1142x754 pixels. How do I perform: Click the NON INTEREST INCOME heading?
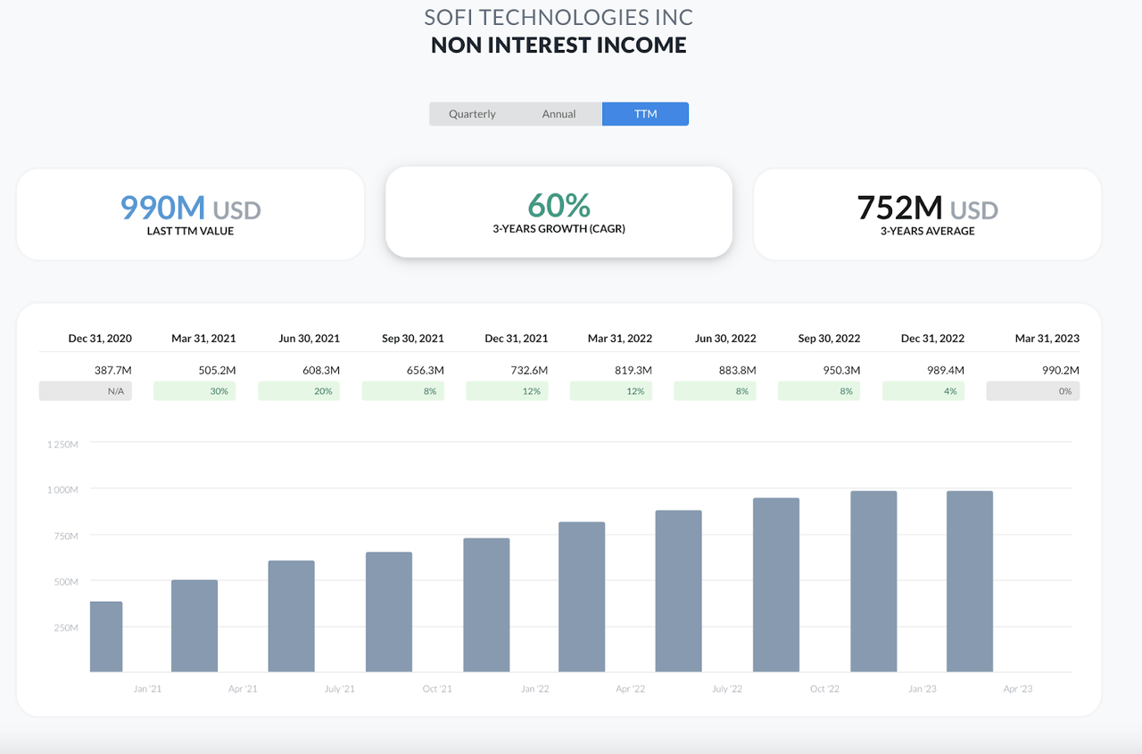click(559, 45)
